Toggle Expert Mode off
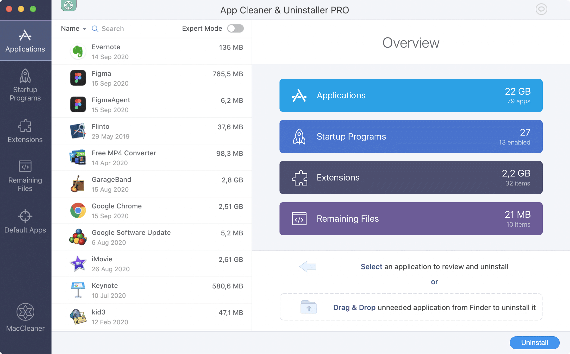570x354 pixels. (235, 28)
